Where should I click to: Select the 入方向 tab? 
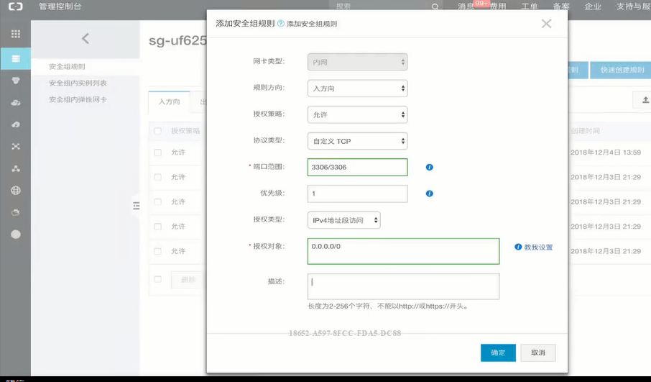coord(169,102)
